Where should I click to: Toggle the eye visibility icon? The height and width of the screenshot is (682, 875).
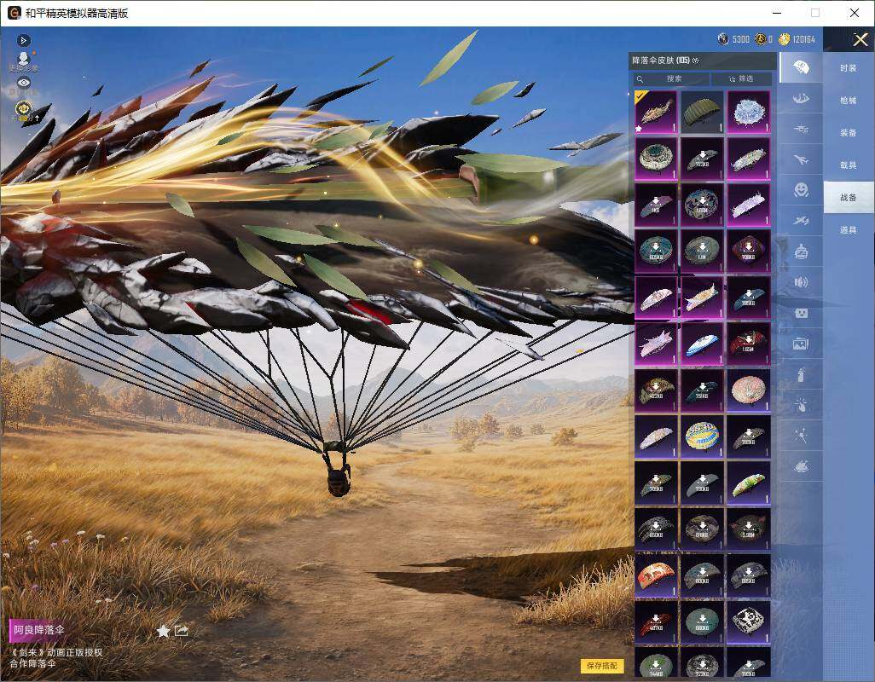tap(23, 83)
